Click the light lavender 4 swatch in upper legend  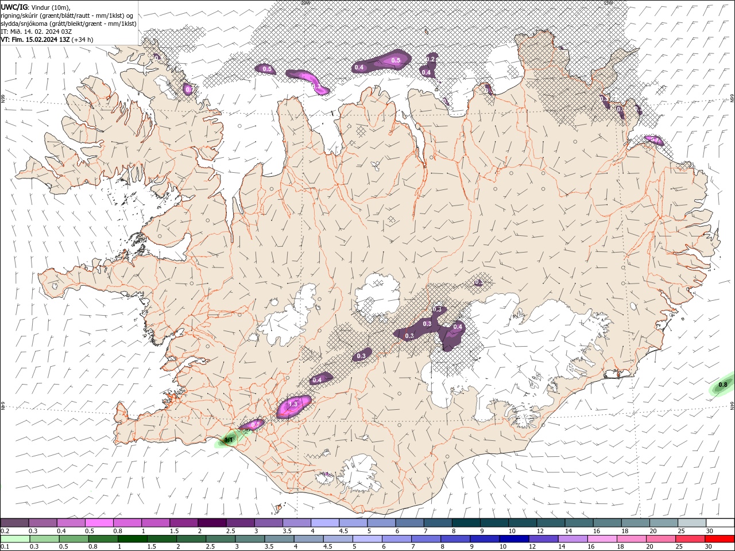[x=324, y=522]
